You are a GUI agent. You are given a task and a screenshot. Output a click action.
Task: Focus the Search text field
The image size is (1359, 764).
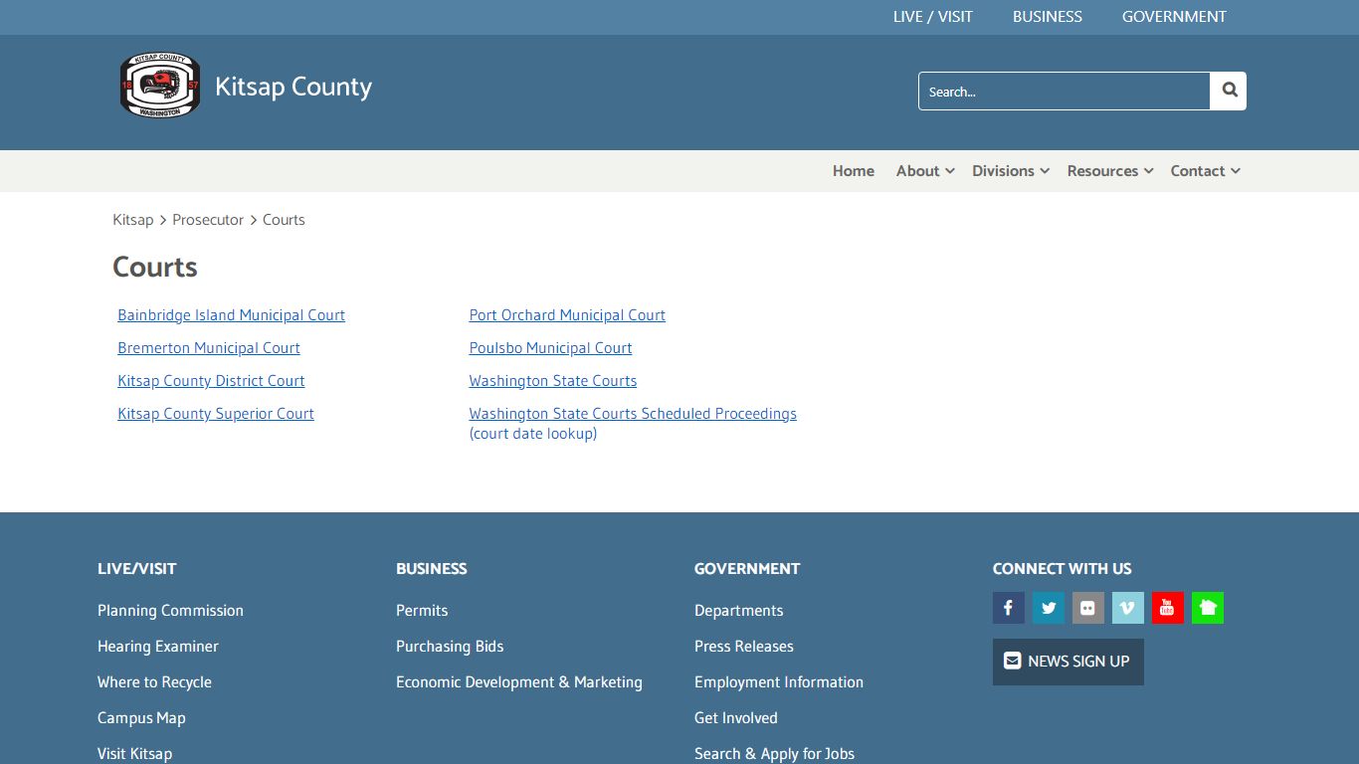(1064, 91)
